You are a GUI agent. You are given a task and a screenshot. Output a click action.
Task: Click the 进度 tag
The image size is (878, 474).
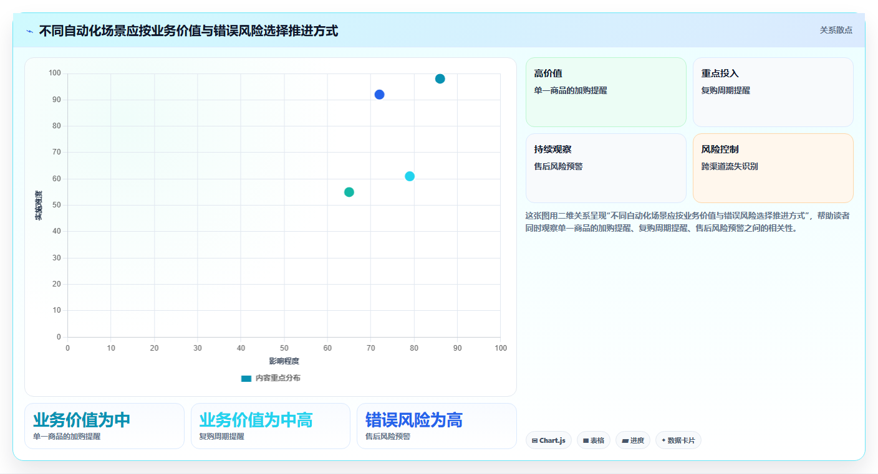tap(633, 440)
